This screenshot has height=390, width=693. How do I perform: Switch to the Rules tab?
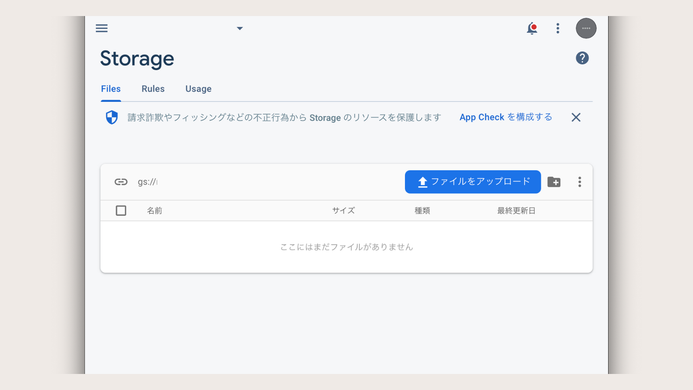click(x=153, y=89)
